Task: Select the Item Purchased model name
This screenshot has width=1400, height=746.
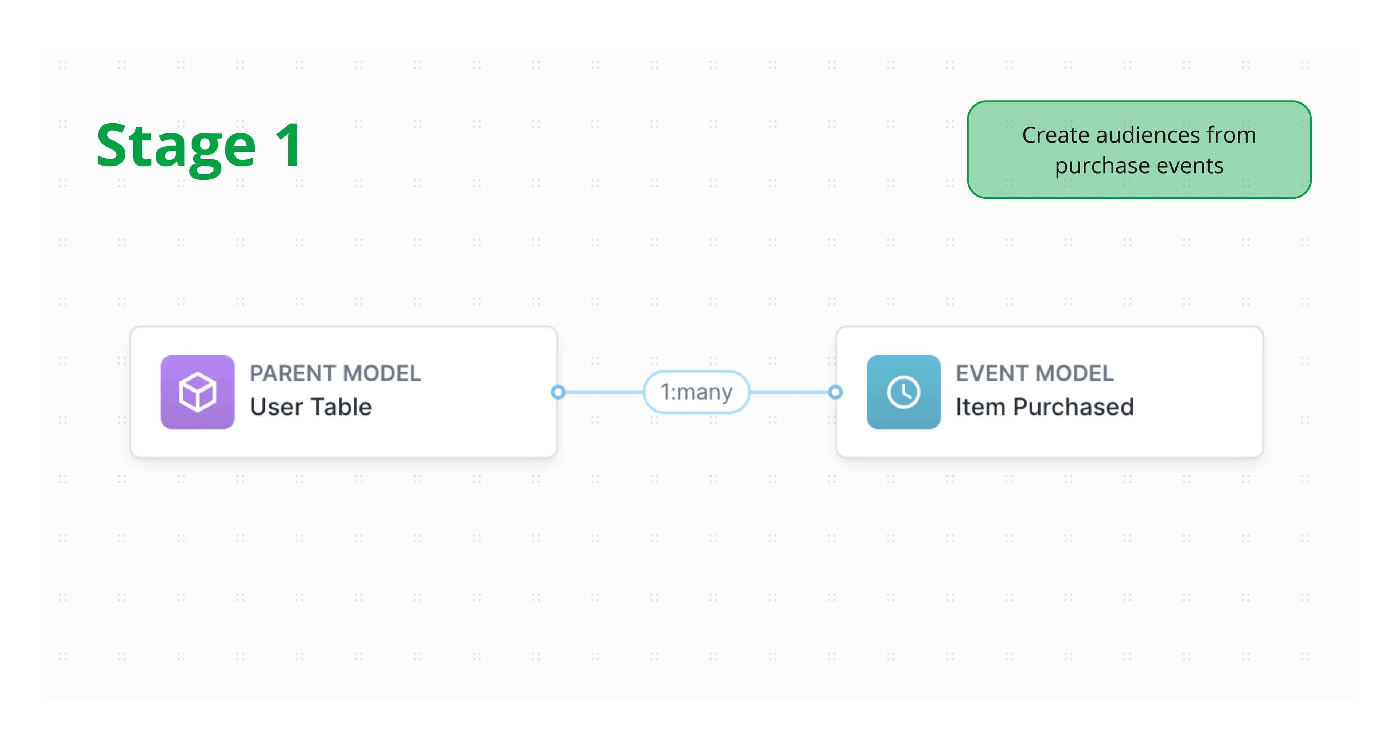Action: click(1045, 407)
